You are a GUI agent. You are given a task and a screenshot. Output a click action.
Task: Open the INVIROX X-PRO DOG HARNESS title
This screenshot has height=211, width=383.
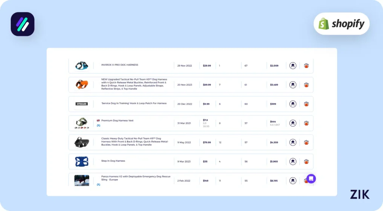tap(120, 65)
